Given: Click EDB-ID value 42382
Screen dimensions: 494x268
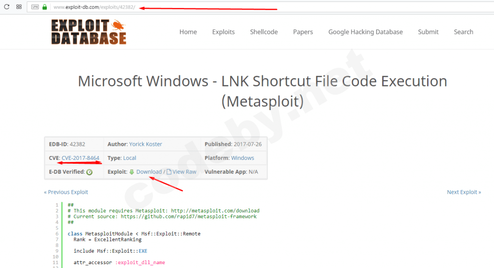Looking at the screenshot, I should (78, 144).
